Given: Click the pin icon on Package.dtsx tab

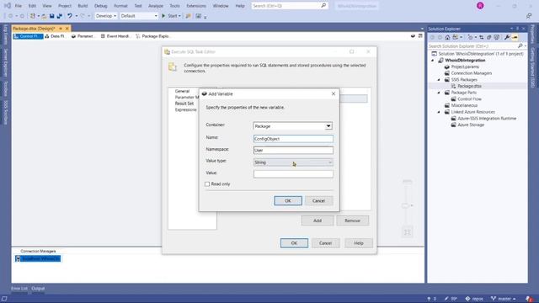Looking at the screenshot, I should pos(61,29).
